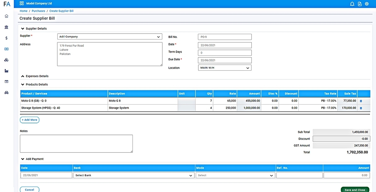Click the Discount total field
Screen dimensions: 376x192
(342, 139)
